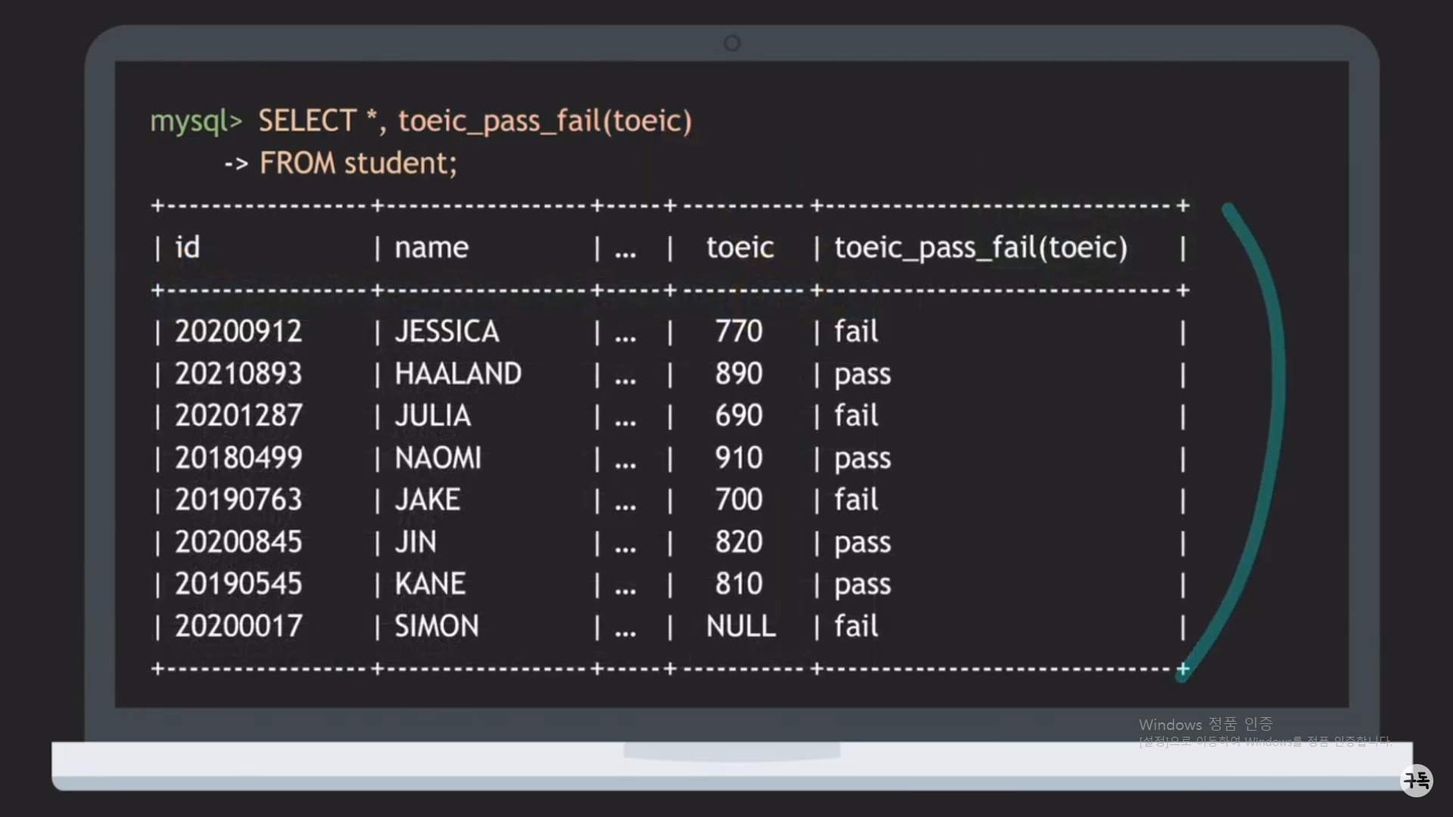1453x817 pixels.
Task: Click student id 20200845
Action: click(x=238, y=542)
